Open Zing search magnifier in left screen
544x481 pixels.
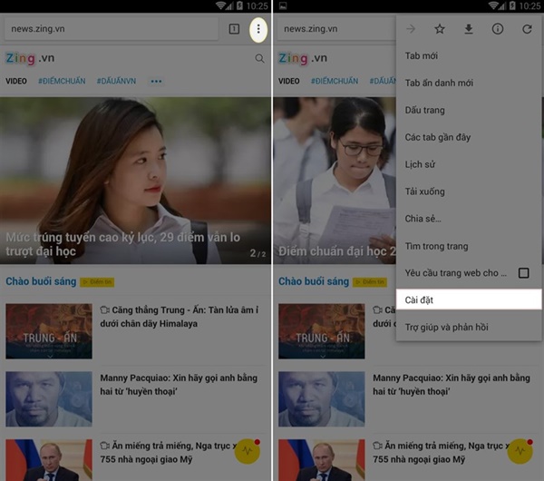point(259,58)
